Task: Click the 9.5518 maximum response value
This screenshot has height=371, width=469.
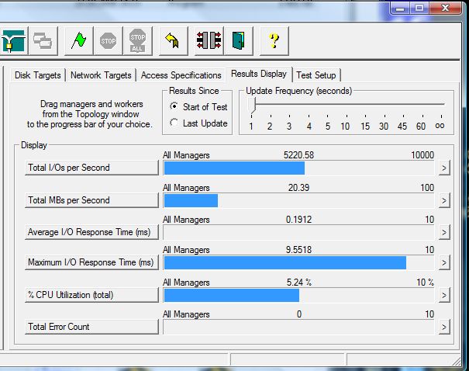Action: (298, 250)
